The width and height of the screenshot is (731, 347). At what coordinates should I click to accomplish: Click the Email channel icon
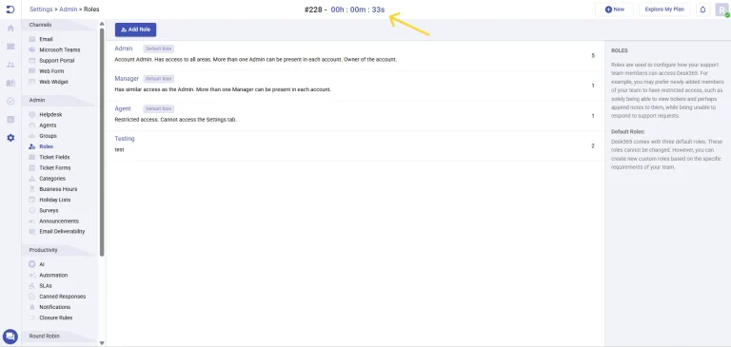[x=31, y=39]
